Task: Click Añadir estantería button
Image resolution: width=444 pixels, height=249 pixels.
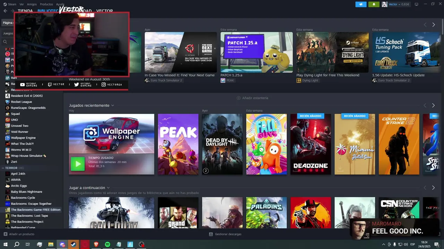Action: click(252, 98)
